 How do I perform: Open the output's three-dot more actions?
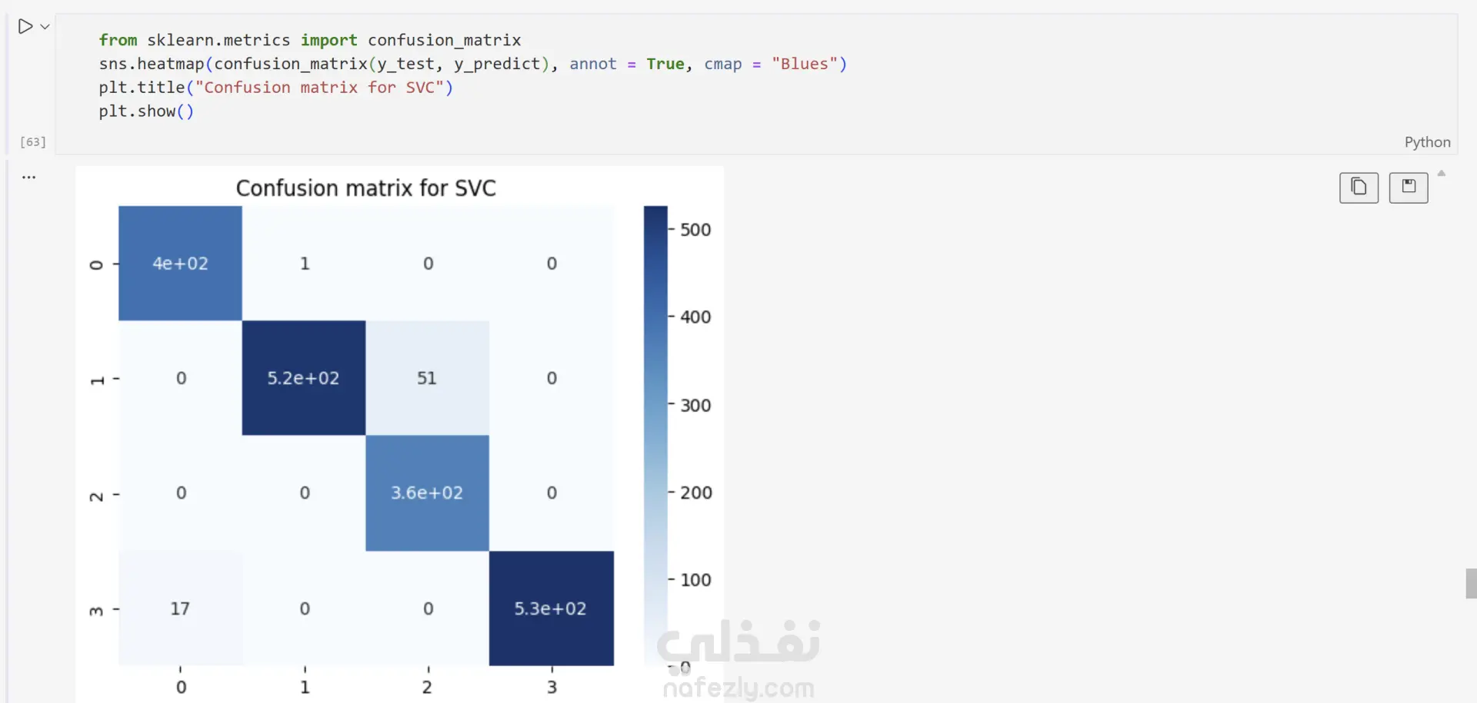[29, 177]
